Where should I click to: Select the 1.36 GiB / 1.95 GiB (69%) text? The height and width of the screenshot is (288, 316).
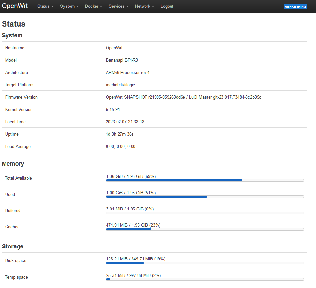click(131, 176)
